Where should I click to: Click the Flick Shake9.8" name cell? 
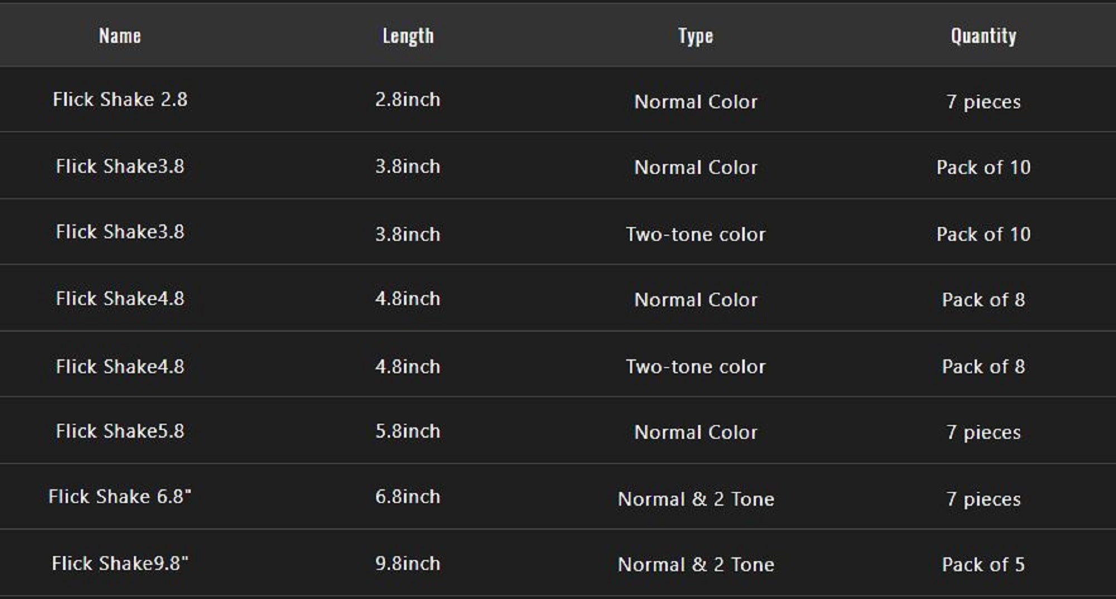pyautogui.click(x=120, y=563)
